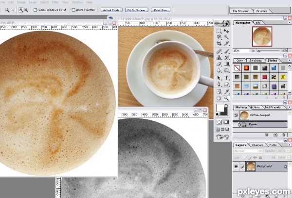
Task: Switch to the Info tab
Action: (258, 23)
